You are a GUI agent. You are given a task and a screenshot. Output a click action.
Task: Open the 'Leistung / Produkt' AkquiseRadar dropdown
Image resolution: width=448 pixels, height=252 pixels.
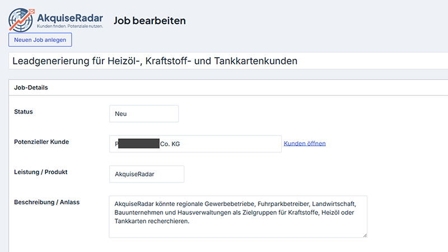point(147,174)
